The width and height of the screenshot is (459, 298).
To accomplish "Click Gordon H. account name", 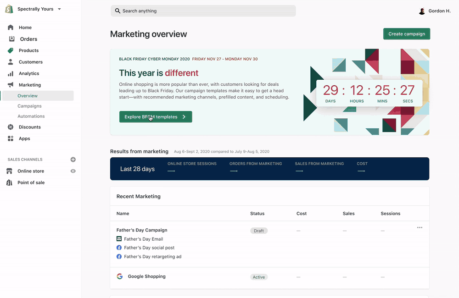I will pyautogui.click(x=439, y=11).
